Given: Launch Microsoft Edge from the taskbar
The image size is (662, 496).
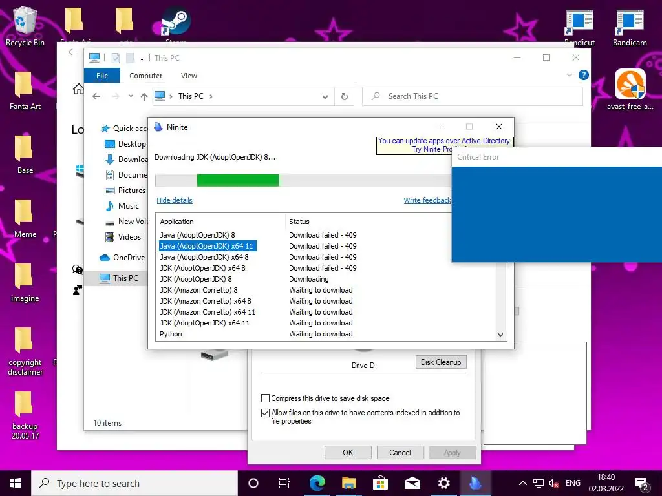Looking at the screenshot, I should (317, 483).
